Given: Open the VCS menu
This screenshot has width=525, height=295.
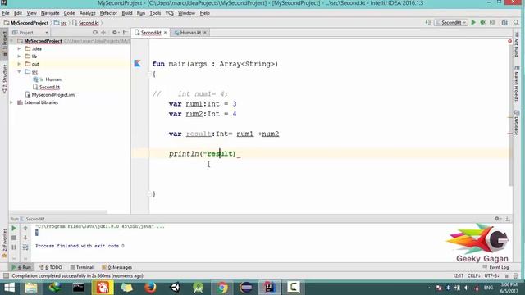Looking at the screenshot, I should [x=170, y=13].
